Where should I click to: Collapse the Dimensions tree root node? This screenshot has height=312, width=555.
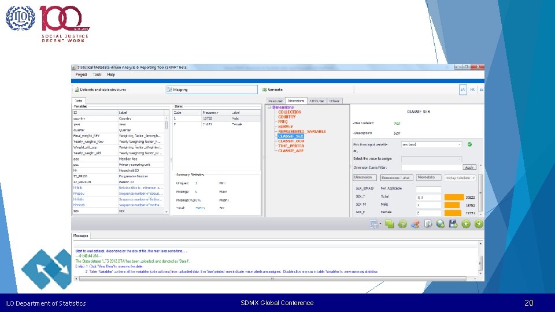click(x=269, y=107)
